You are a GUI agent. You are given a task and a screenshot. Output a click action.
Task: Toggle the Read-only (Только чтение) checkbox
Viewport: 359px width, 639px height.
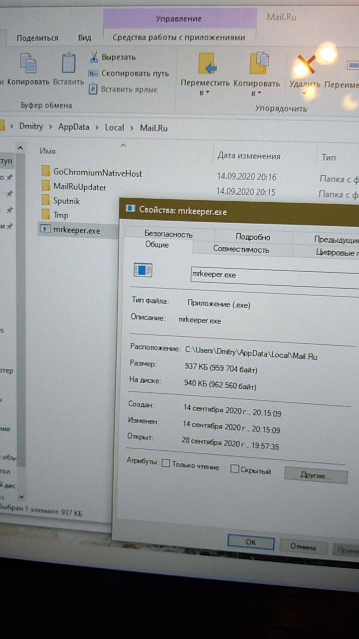166,464
